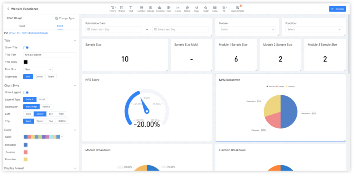
Task: Open the Filters toolbar menu
Action: (x=112, y=9)
